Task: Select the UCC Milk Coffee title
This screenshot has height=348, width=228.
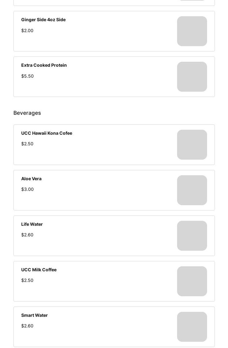Action: 39,270
